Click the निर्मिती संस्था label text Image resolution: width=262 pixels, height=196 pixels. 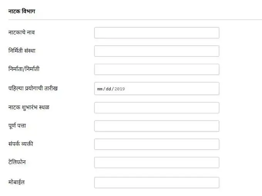click(22, 51)
